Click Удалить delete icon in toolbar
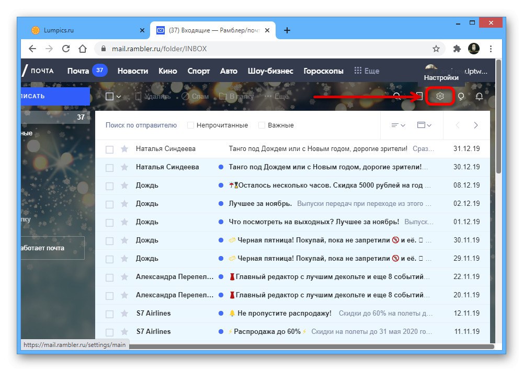 (x=153, y=97)
